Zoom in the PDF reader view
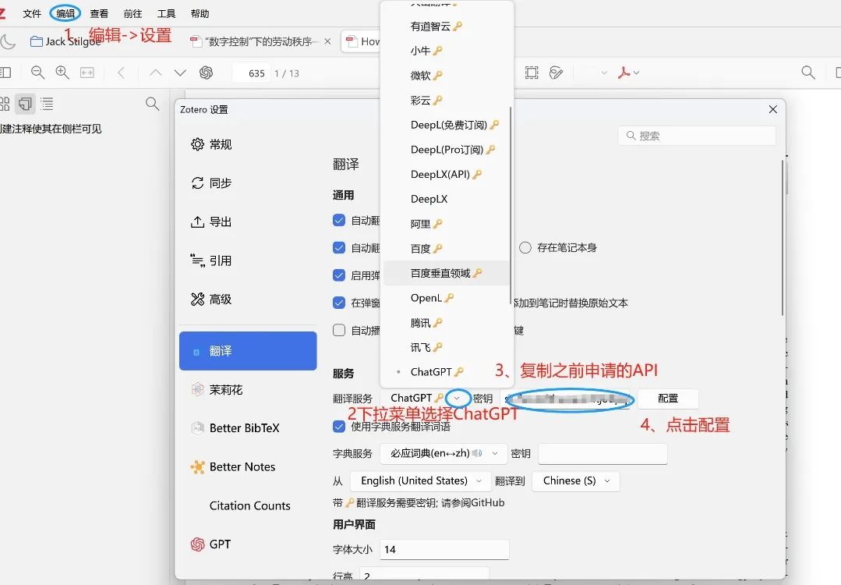The image size is (841, 585). 62,73
